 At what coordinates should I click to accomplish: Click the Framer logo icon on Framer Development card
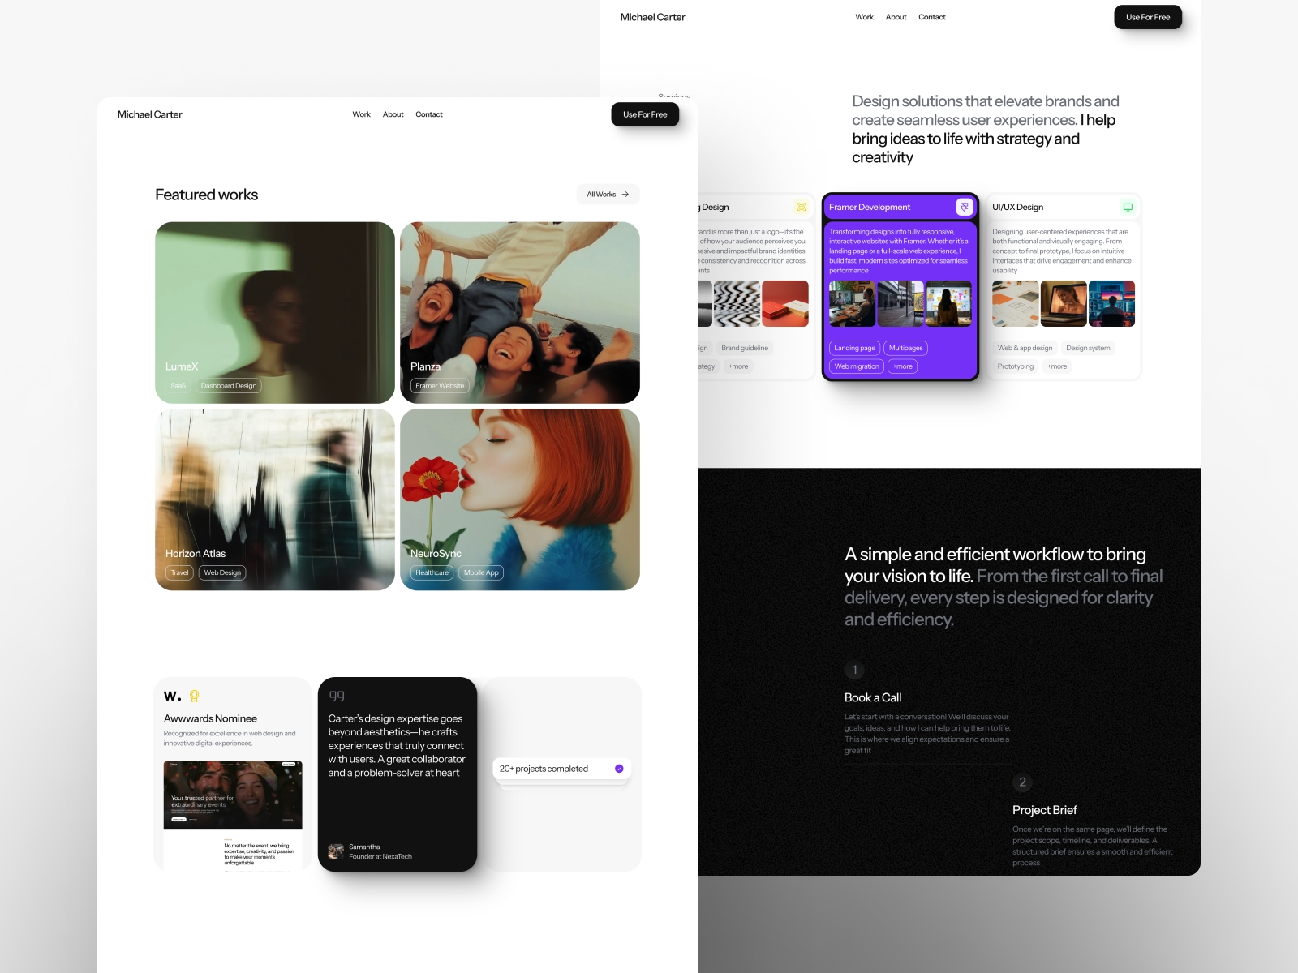coord(965,207)
